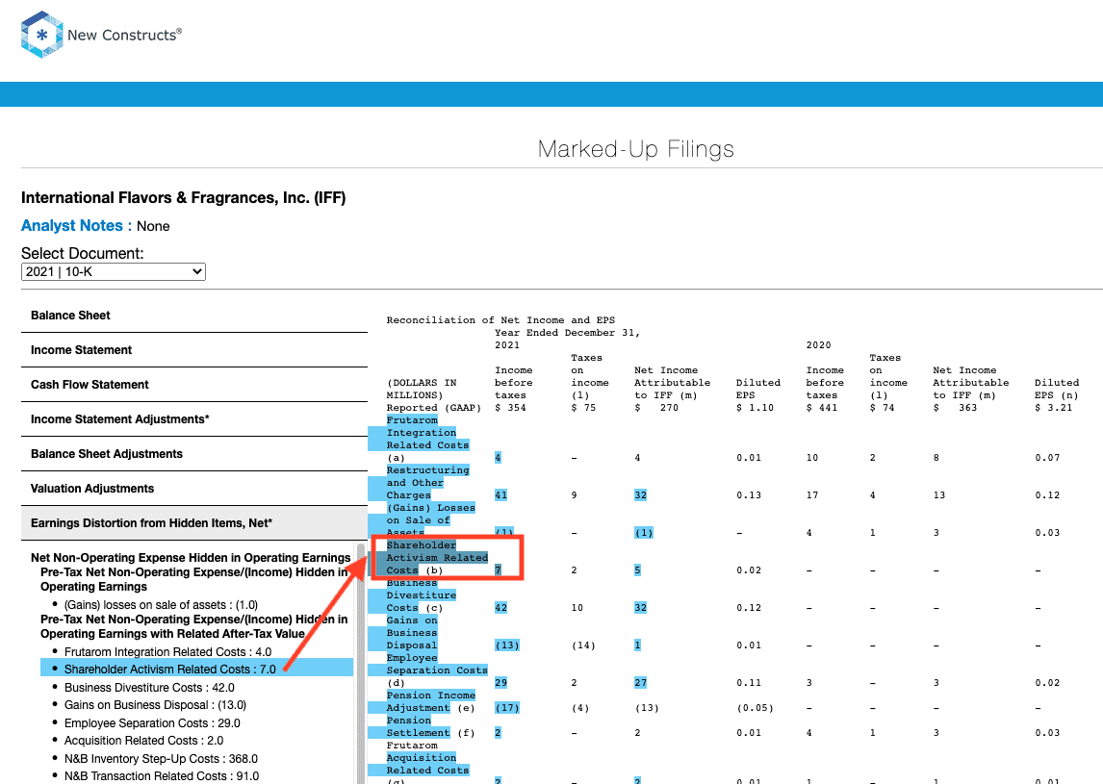Image resolution: width=1103 pixels, height=784 pixels.
Task: Click highlighted 'Pension Income Adjustment (e)' label
Action: pyautogui.click(x=430, y=701)
